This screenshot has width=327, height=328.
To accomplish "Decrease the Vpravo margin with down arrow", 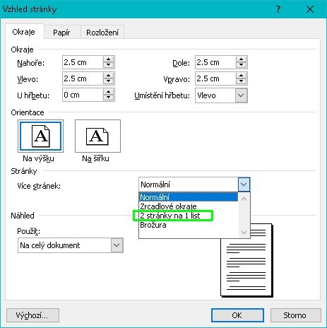I will 241,81.
